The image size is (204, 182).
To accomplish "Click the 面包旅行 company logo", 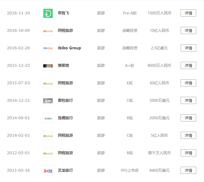I will point(48,101).
